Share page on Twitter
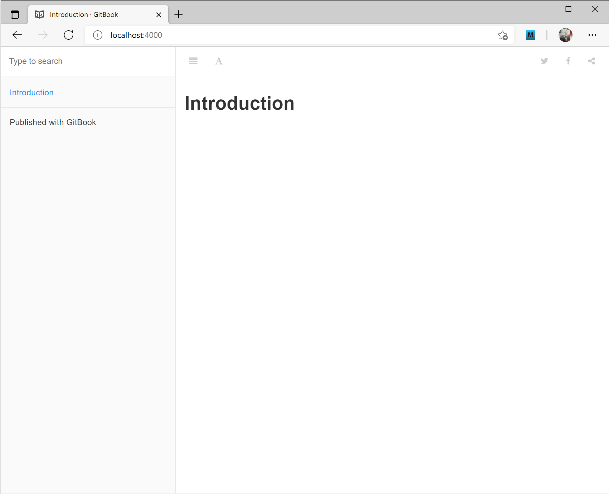Image resolution: width=609 pixels, height=494 pixels. tap(544, 61)
